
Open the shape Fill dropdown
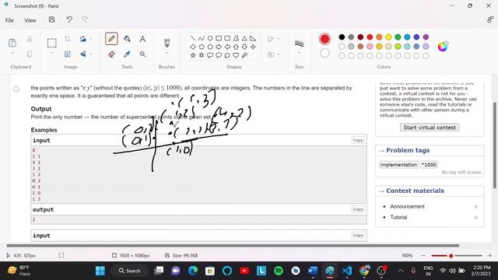(273, 54)
